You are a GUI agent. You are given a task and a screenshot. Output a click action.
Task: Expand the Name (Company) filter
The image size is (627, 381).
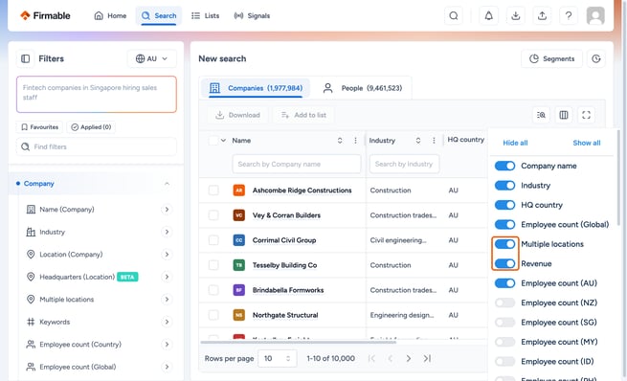pyautogui.click(x=167, y=210)
